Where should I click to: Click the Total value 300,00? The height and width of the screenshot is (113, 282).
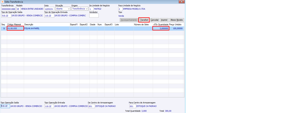coord(168,111)
